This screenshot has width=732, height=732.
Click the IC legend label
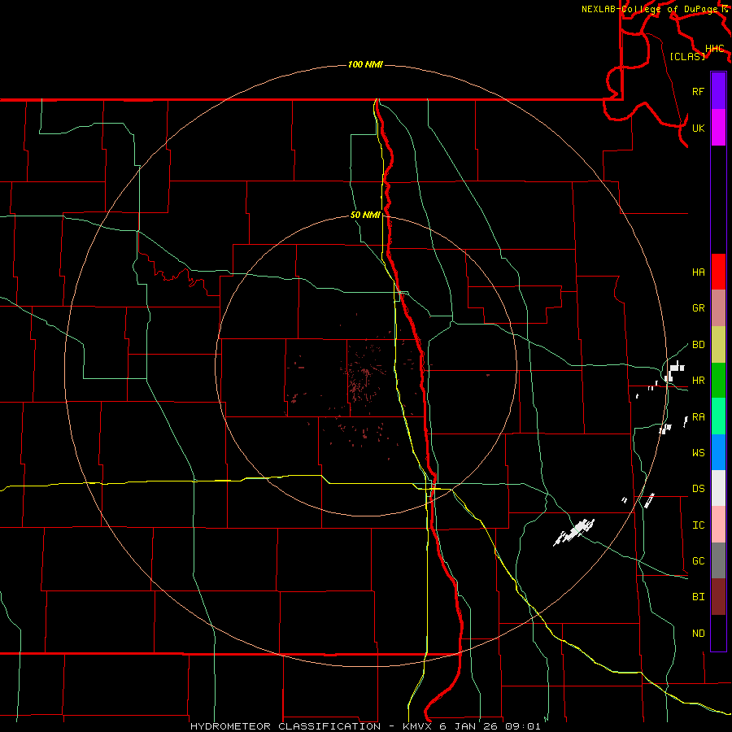point(698,525)
